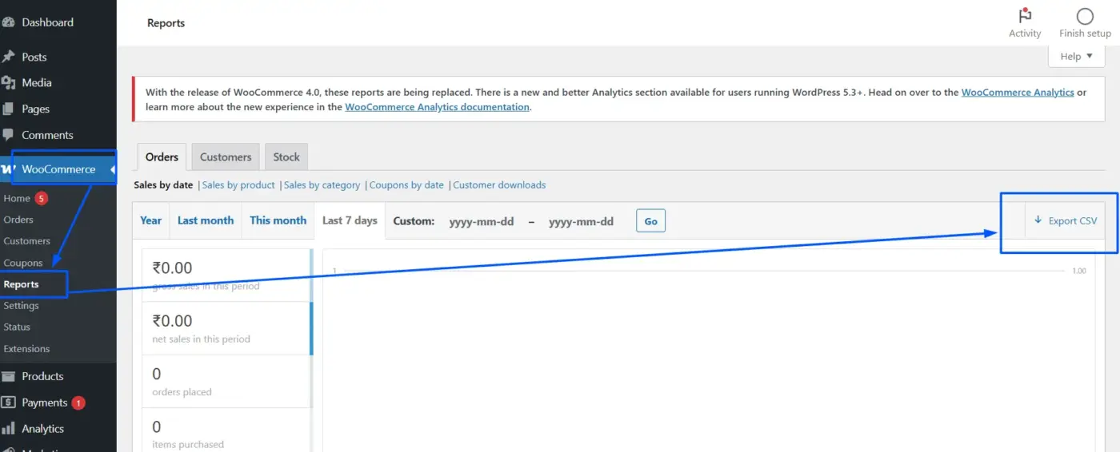Click the Export CSV button

pyautogui.click(x=1065, y=220)
